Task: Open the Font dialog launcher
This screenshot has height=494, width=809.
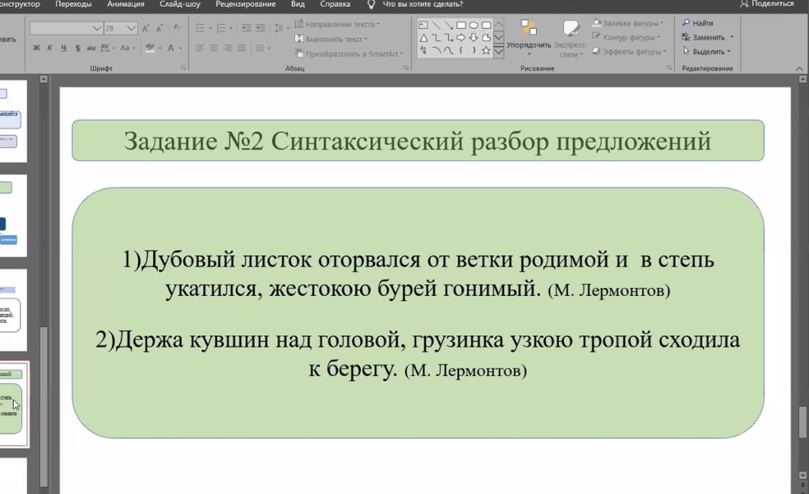Action: click(183, 68)
